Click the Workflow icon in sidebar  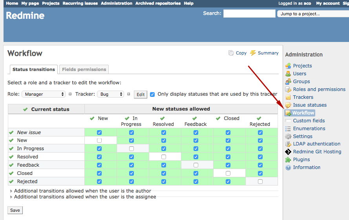coord(288,113)
